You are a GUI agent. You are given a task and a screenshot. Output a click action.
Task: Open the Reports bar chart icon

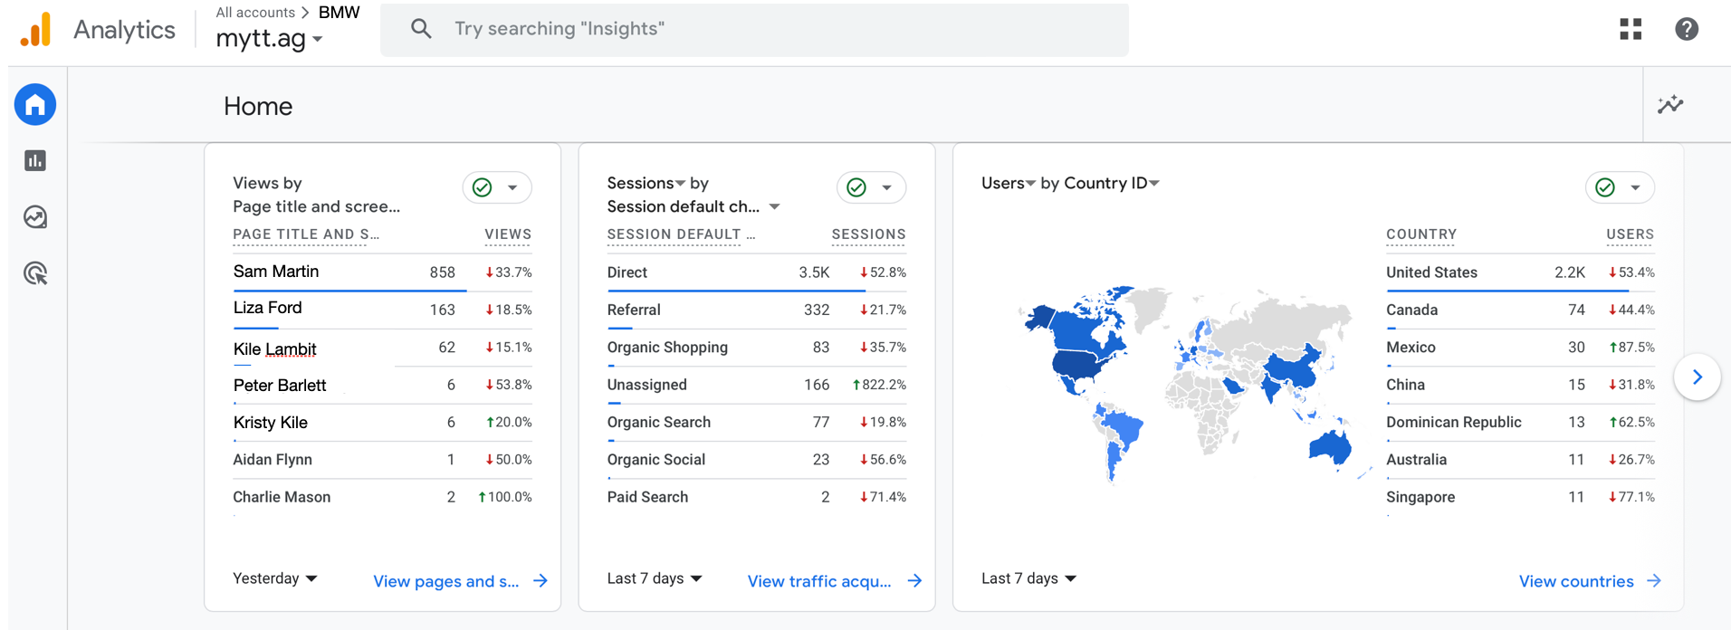35,161
